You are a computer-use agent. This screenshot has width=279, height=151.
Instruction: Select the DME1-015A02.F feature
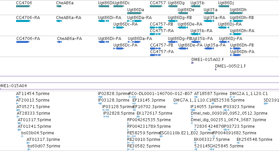point(192,63)
